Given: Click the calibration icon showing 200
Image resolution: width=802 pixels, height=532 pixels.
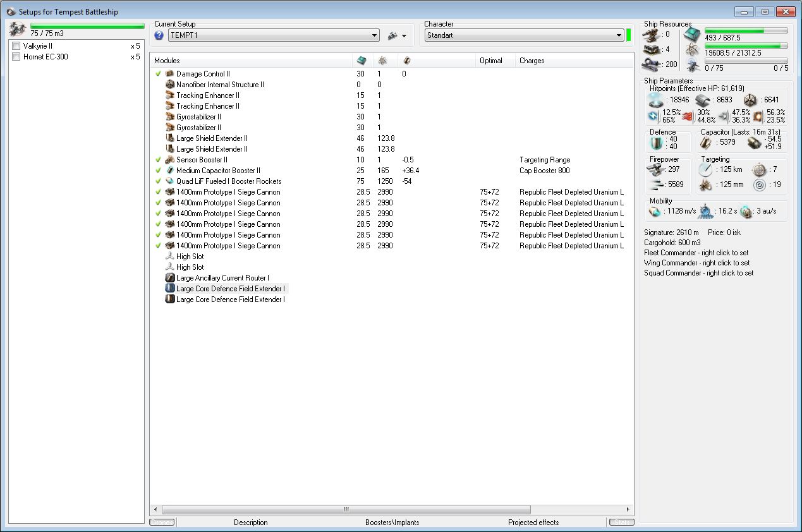Looking at the screenshot, I should click(650, 64).
